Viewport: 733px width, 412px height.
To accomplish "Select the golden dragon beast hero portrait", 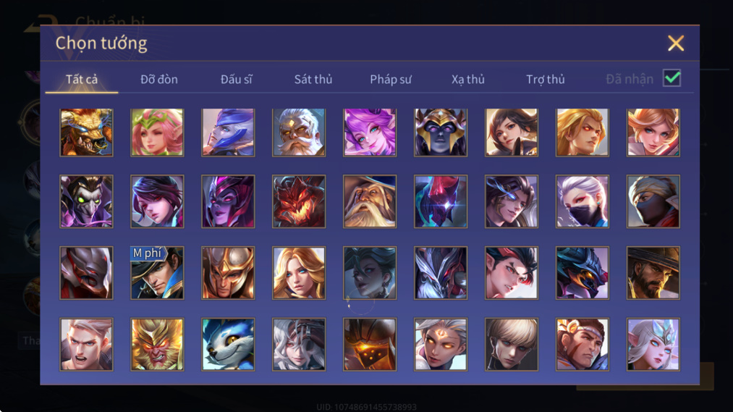I will tap(87, 133).
